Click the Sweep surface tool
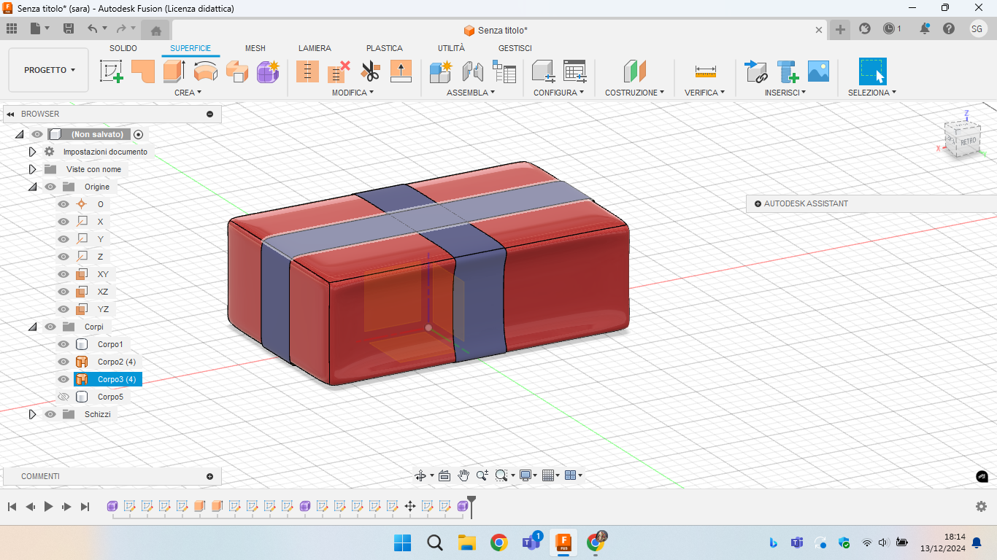Screen dimensions: 997x560 click(237, 71)
